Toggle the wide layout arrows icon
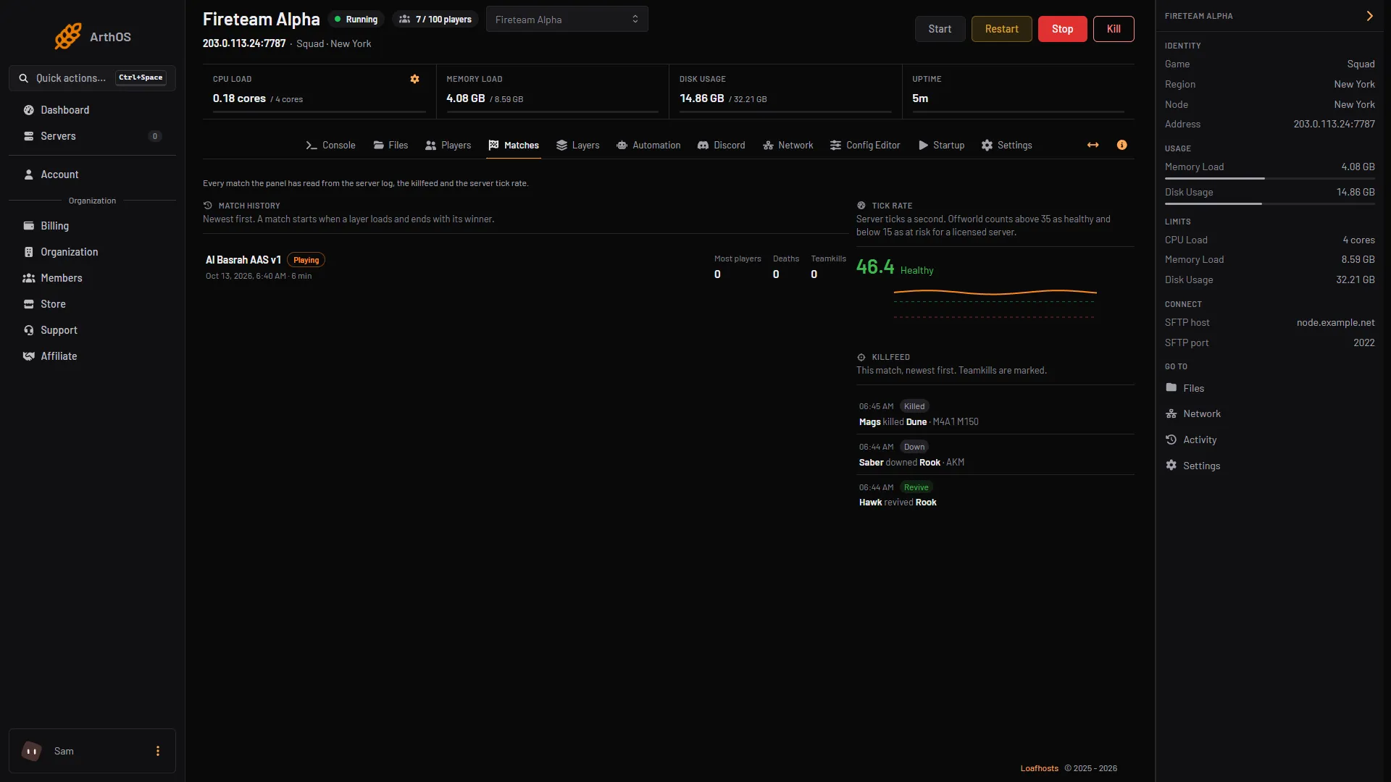Screen dimensions: 1391x782 coord(1093,145)
